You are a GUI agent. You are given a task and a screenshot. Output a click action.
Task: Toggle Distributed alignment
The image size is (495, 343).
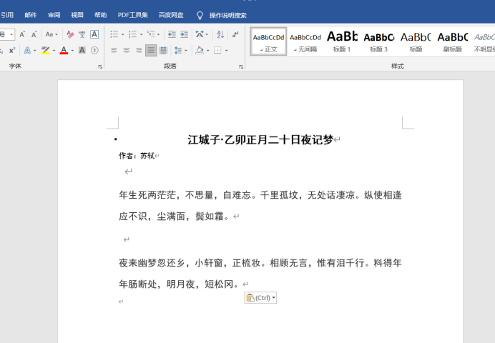click(x=163, y=51)
